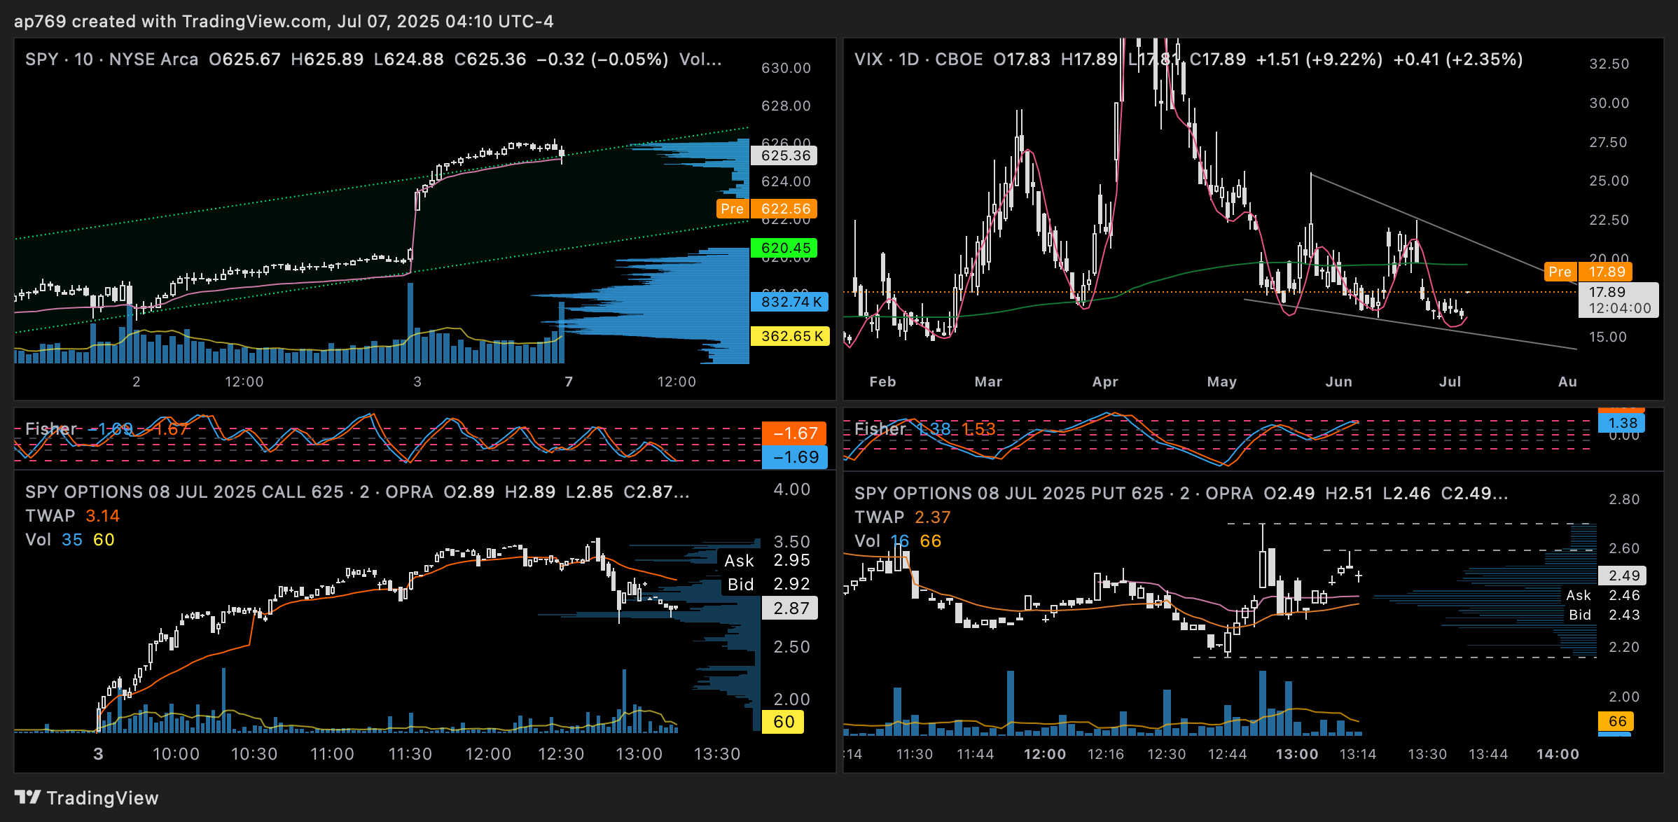This screenshot has height=822, width=1678.
Task: Click the SPY open value O625.67
Action: tap(244, 59)
